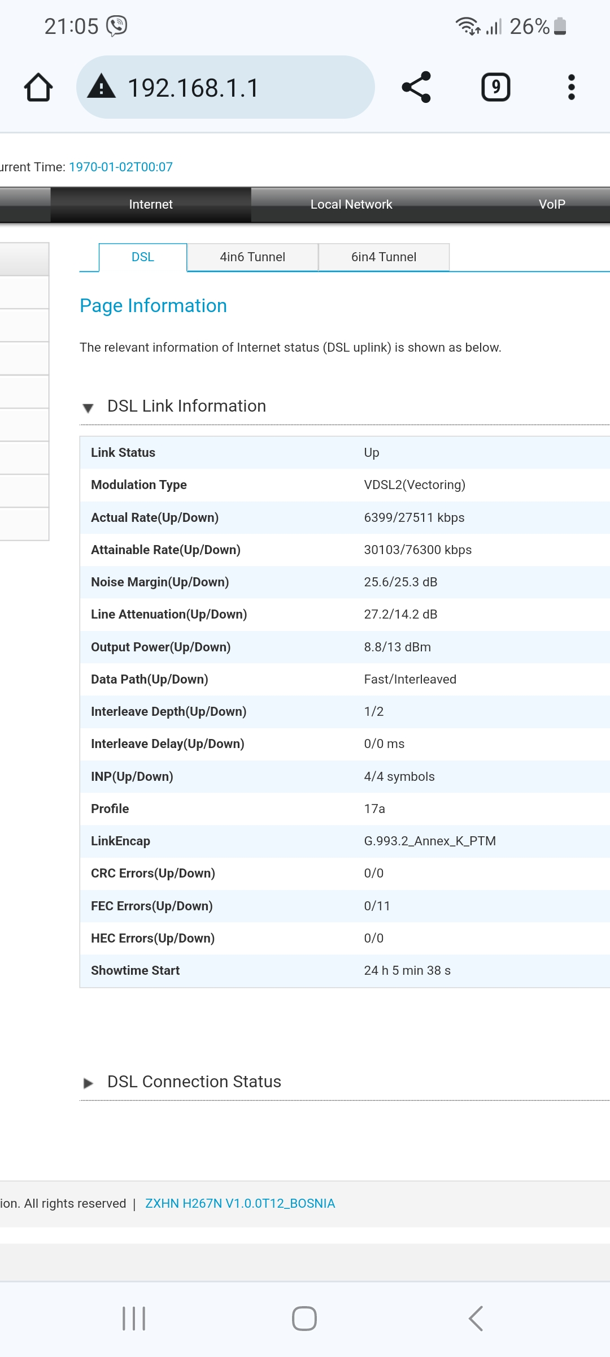Screen dimensions: 610x1357
Task: Tap the ZXHN H267N V1.0.0T12_BOSNIA firmware link
Action: click(x=240, y=1203)
